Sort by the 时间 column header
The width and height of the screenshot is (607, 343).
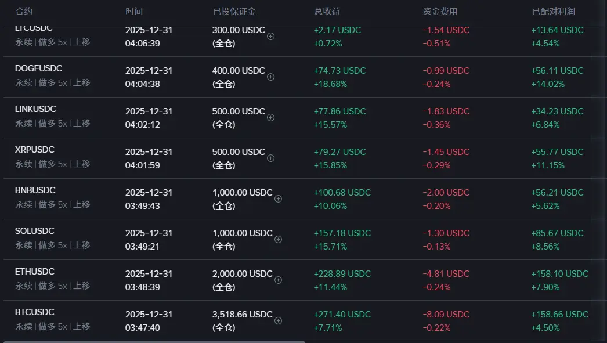(134, 12)
